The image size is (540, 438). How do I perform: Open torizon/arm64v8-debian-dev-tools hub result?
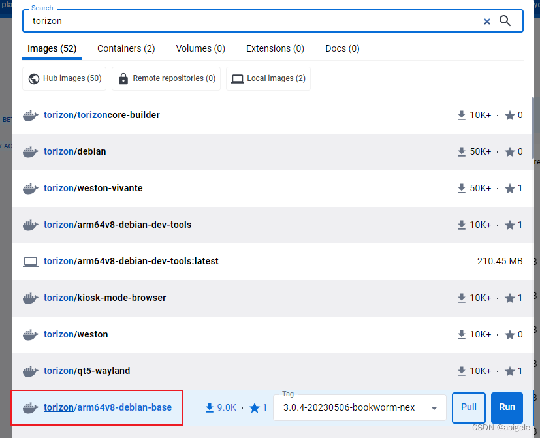[118, 225]
